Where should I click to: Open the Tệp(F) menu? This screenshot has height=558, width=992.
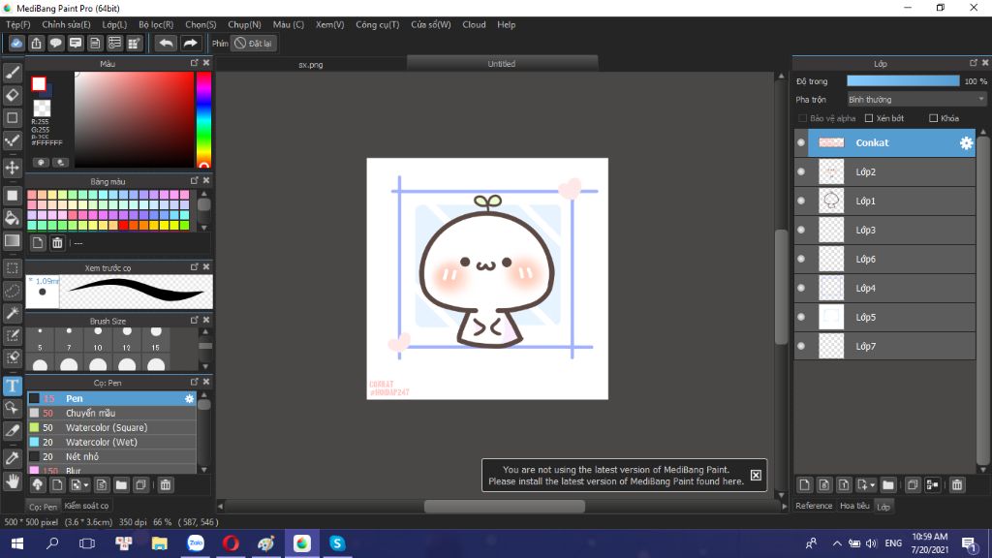pyautogui.click(x=18, y=24)
